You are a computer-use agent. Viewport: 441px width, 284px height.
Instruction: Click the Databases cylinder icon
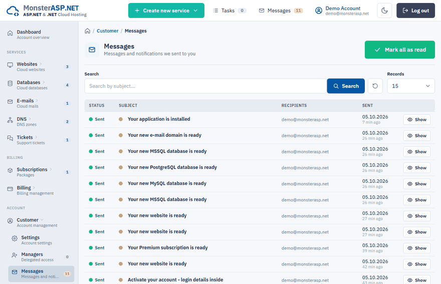click(x=10, y=84)
